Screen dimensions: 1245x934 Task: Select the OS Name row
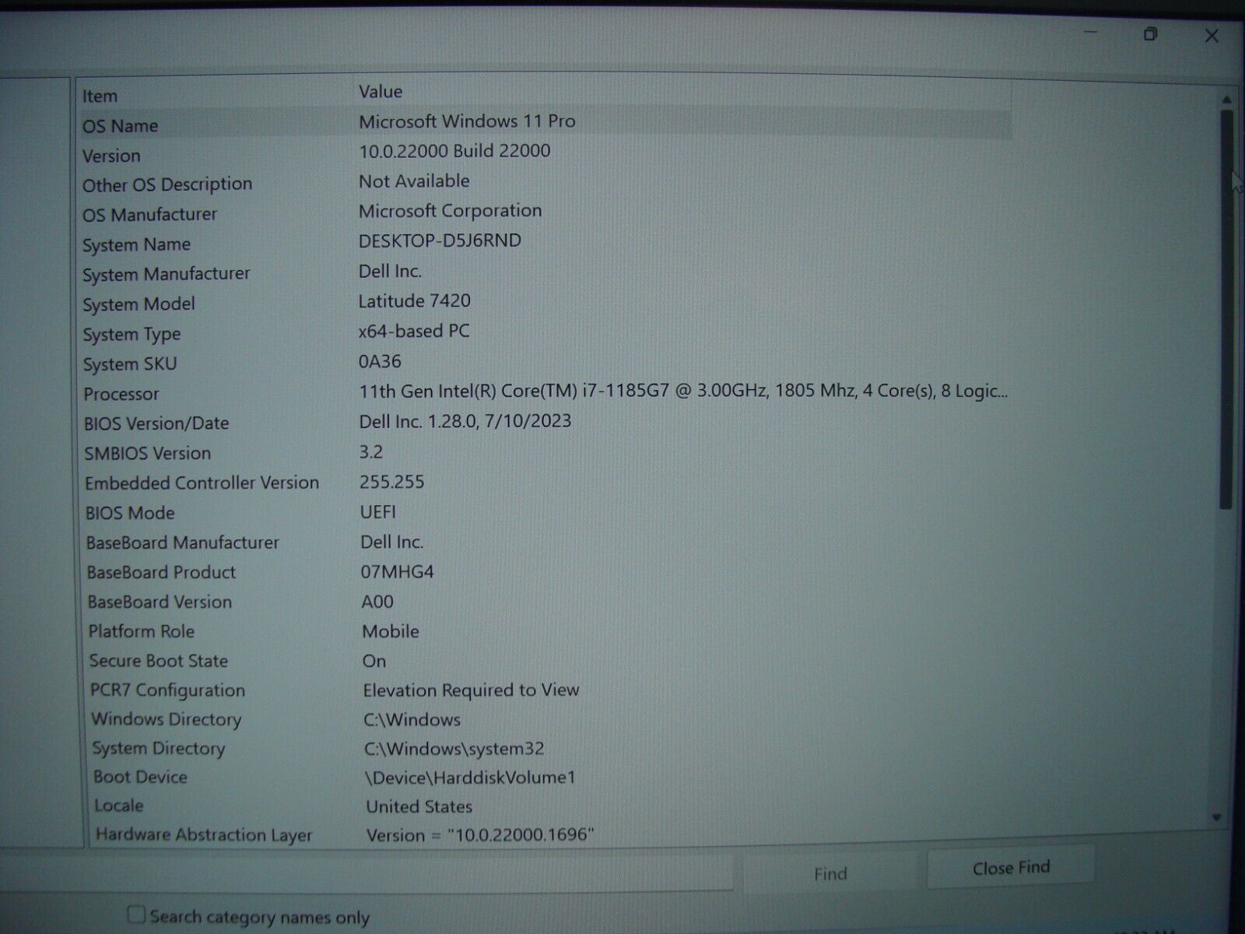pos(545,124)
